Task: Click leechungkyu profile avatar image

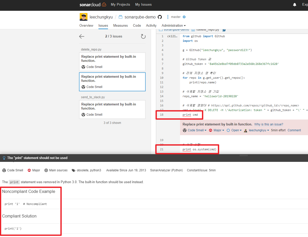Action: point(84,17)
